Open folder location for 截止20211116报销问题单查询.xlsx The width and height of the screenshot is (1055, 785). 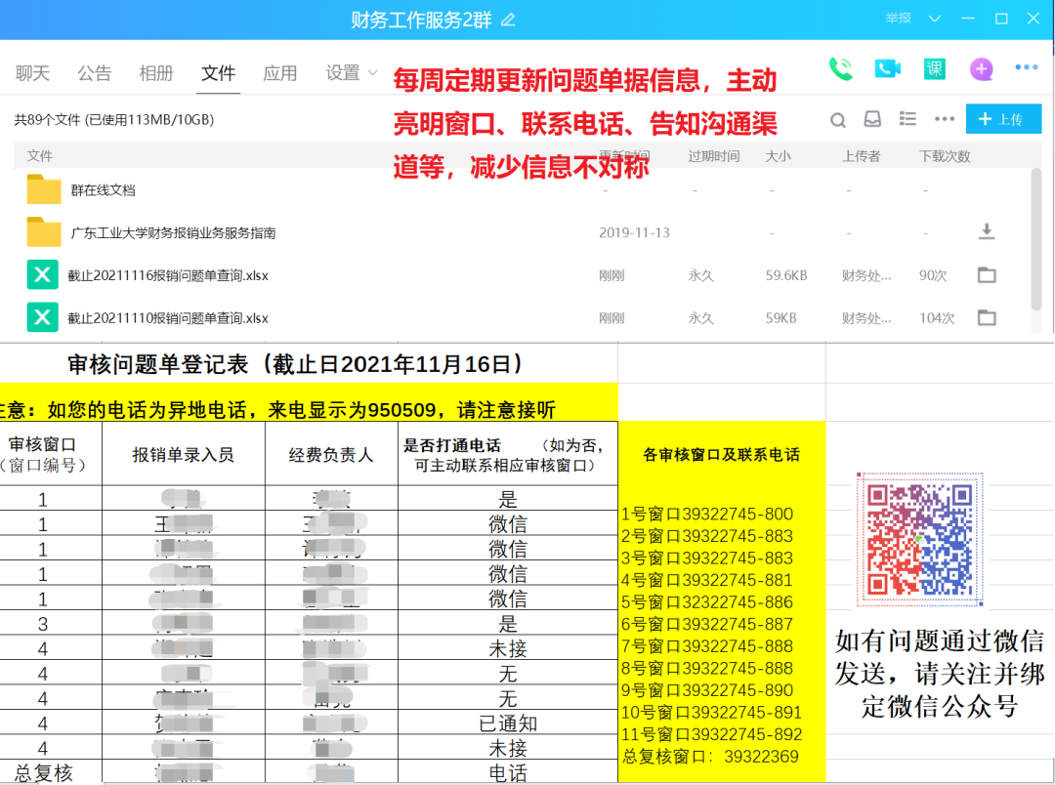987,275
